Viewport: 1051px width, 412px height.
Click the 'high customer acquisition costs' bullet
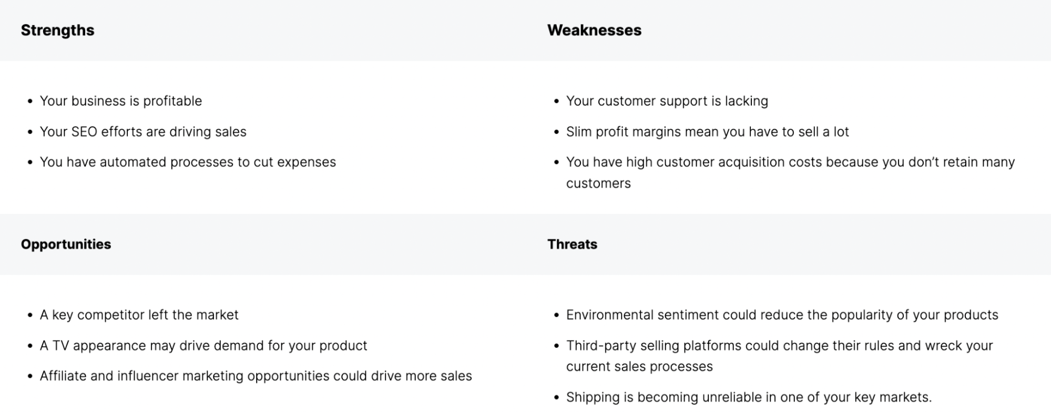click(x=790, y=172)
